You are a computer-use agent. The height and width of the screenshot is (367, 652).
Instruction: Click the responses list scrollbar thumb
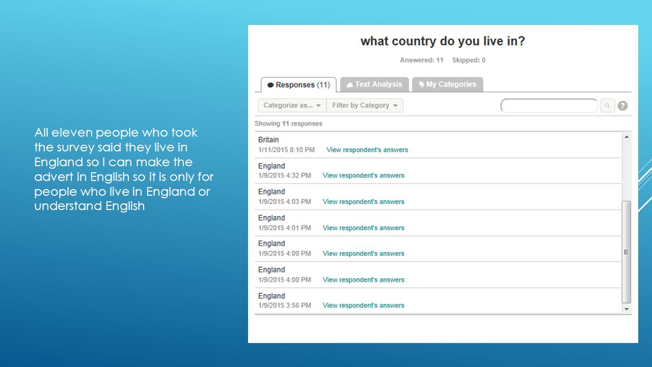pyautogui.click(x=627, y=252)
